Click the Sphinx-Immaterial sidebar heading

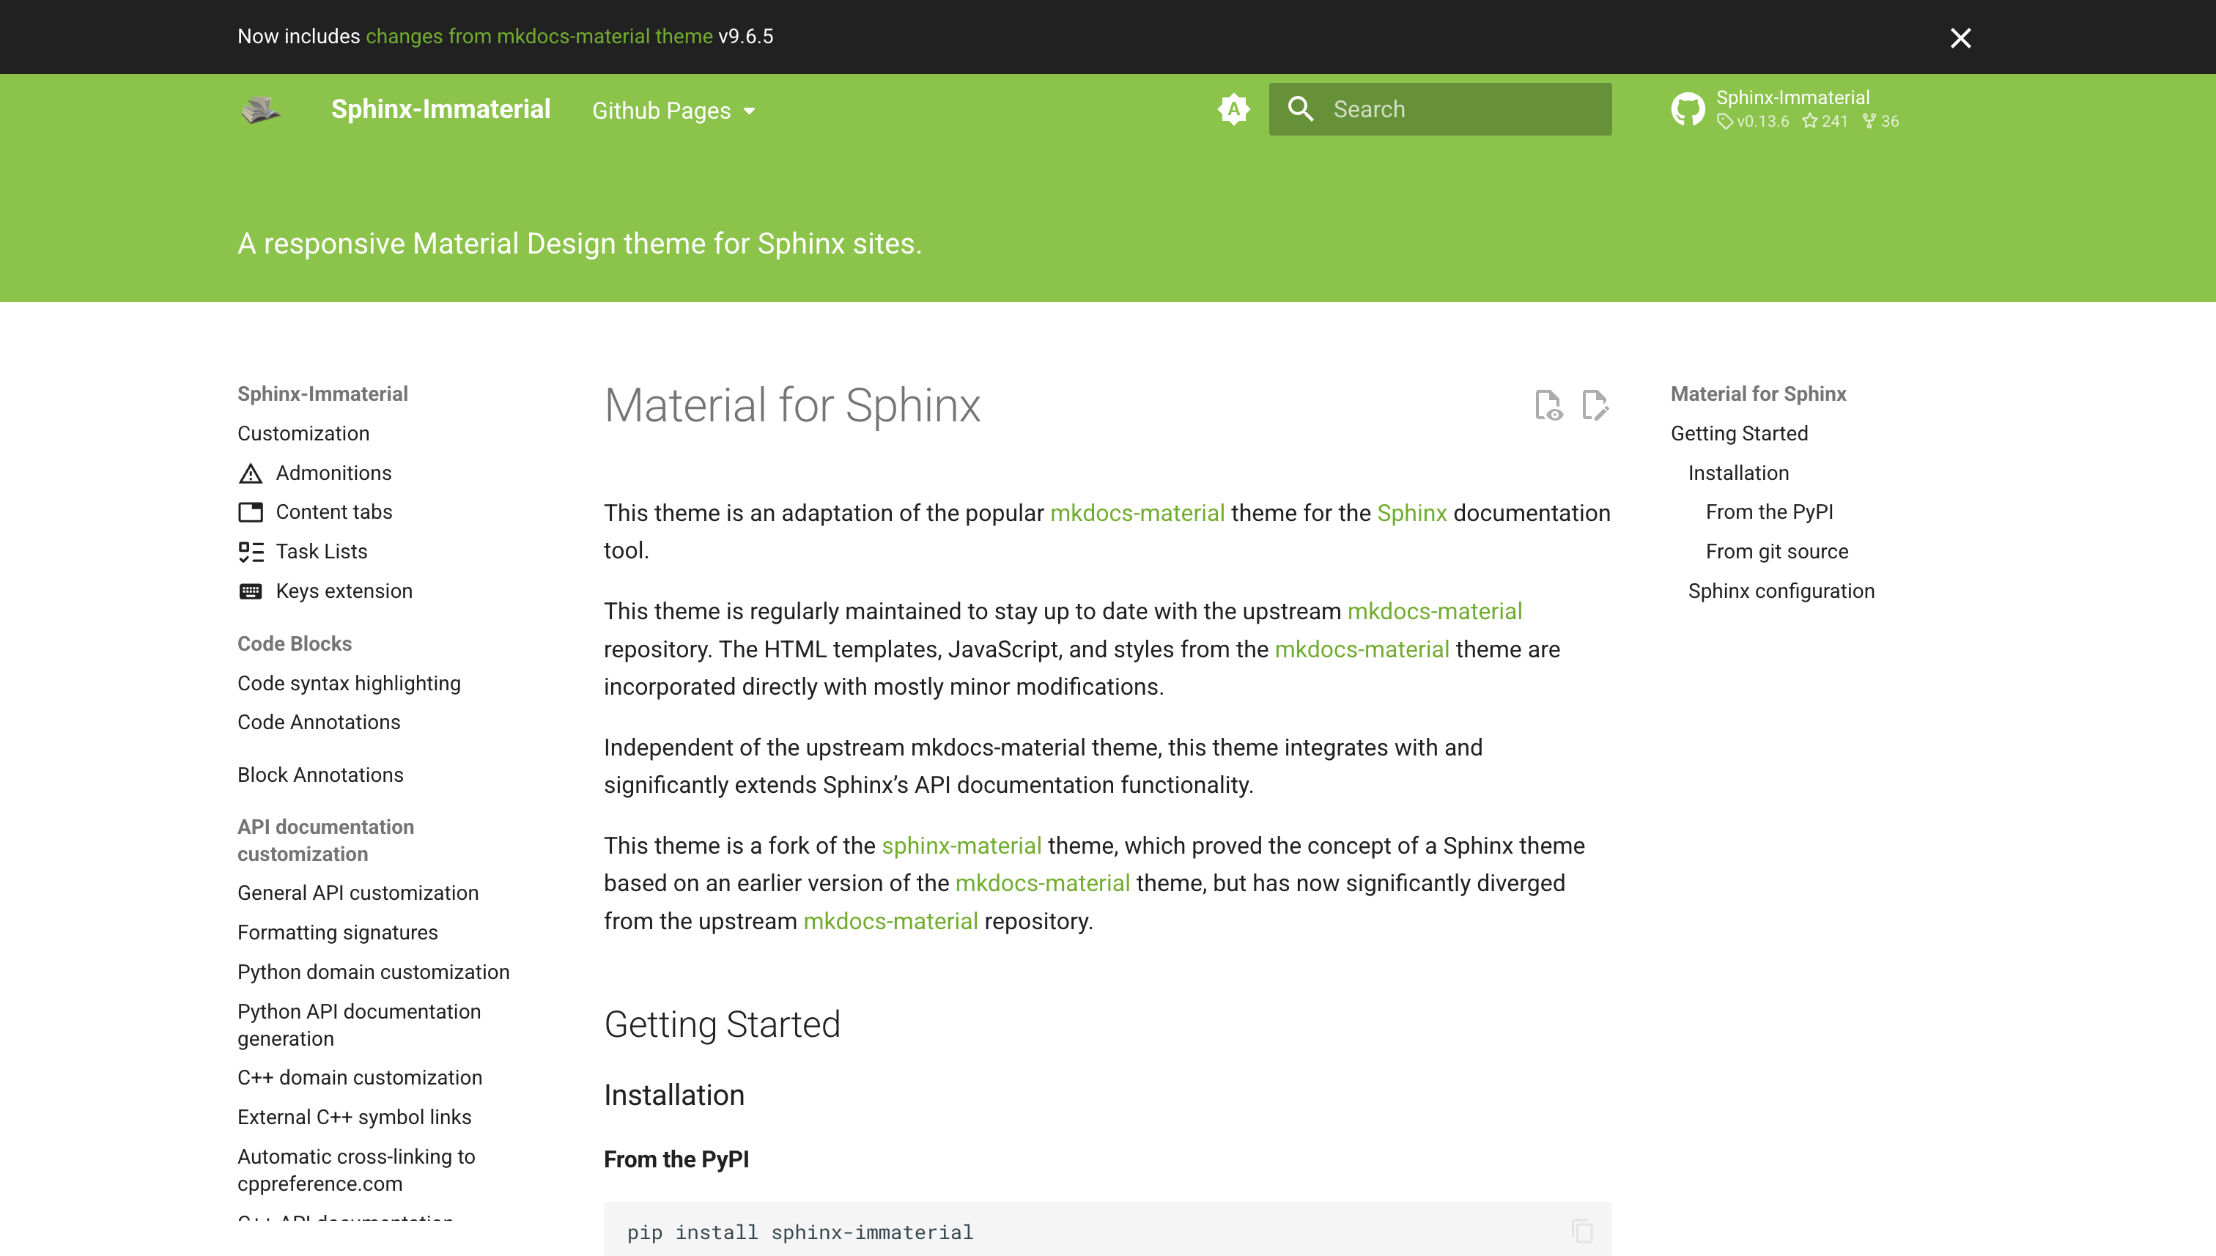coord(322,394)
